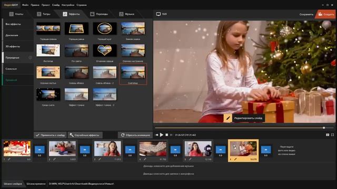Open the 16:9 aspect ratio selector
This screenshot has width=337, height=189.
coord(162,14)
